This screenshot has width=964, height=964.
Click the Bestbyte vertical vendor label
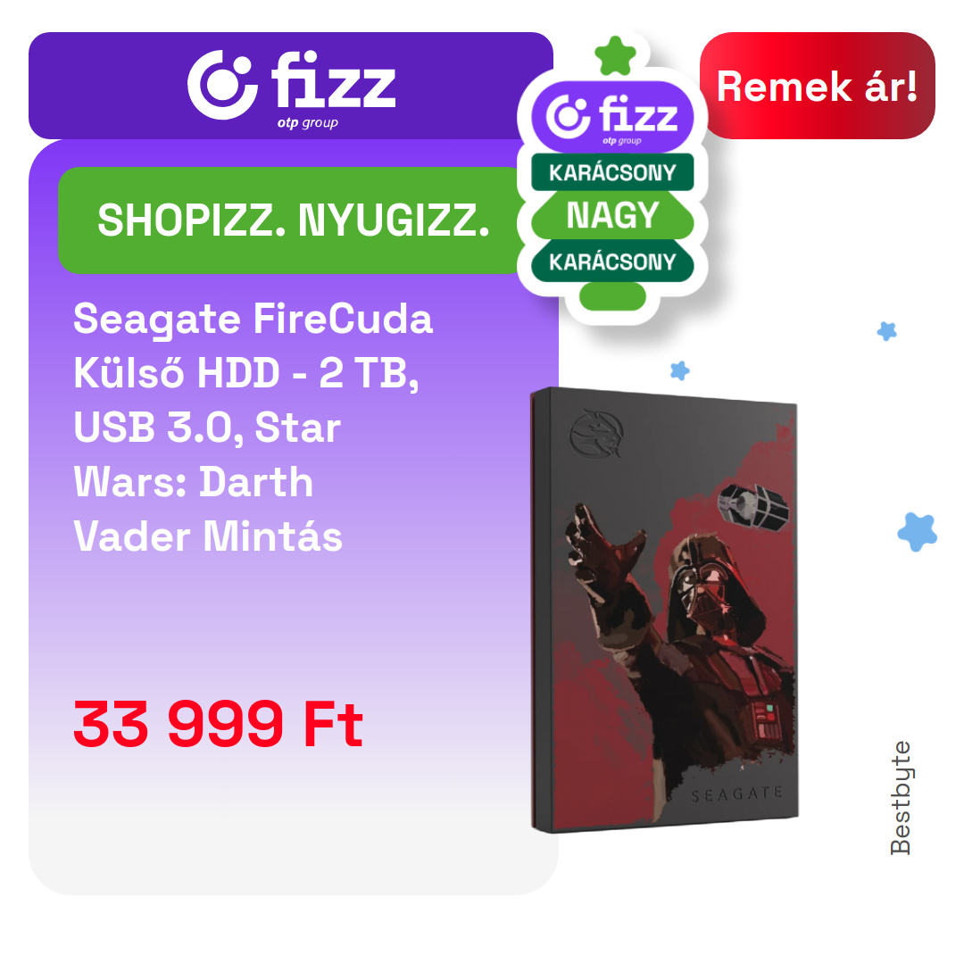click(901, 798)
